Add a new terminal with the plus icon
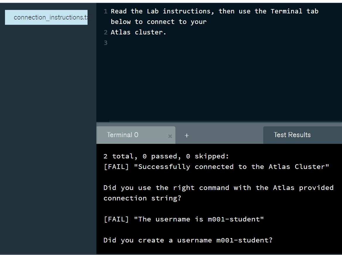The width and height of the screenshot is (342, 255). point(187,135)
